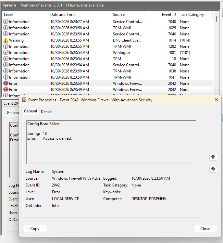Sort by the Task Category column header

coord(195,15)
